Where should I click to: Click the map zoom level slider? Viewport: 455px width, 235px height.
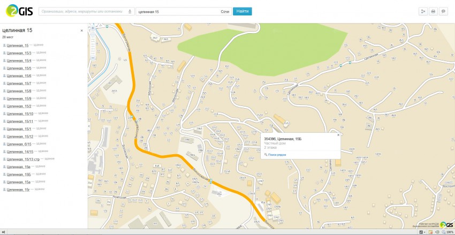coord(93,42)
